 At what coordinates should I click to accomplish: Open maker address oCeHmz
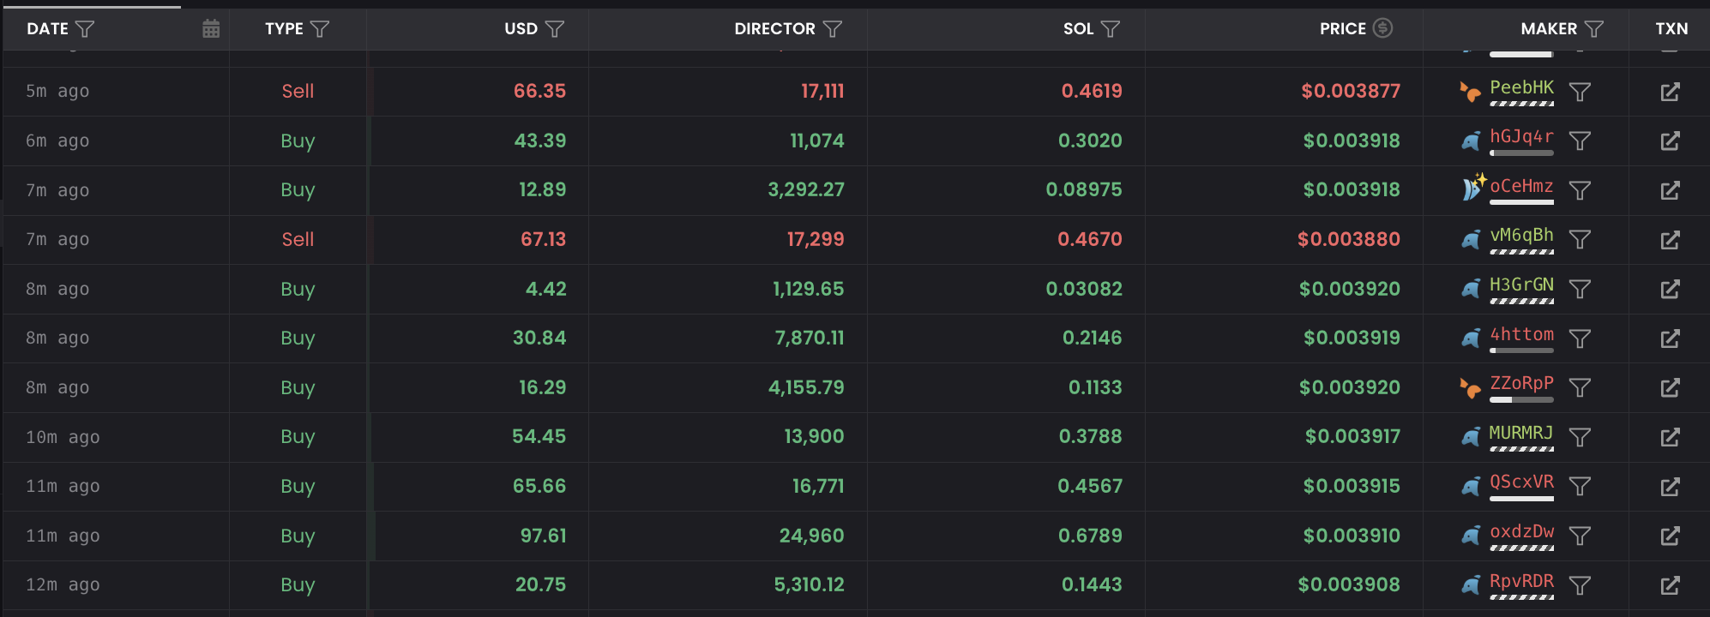click(1521, 186)
